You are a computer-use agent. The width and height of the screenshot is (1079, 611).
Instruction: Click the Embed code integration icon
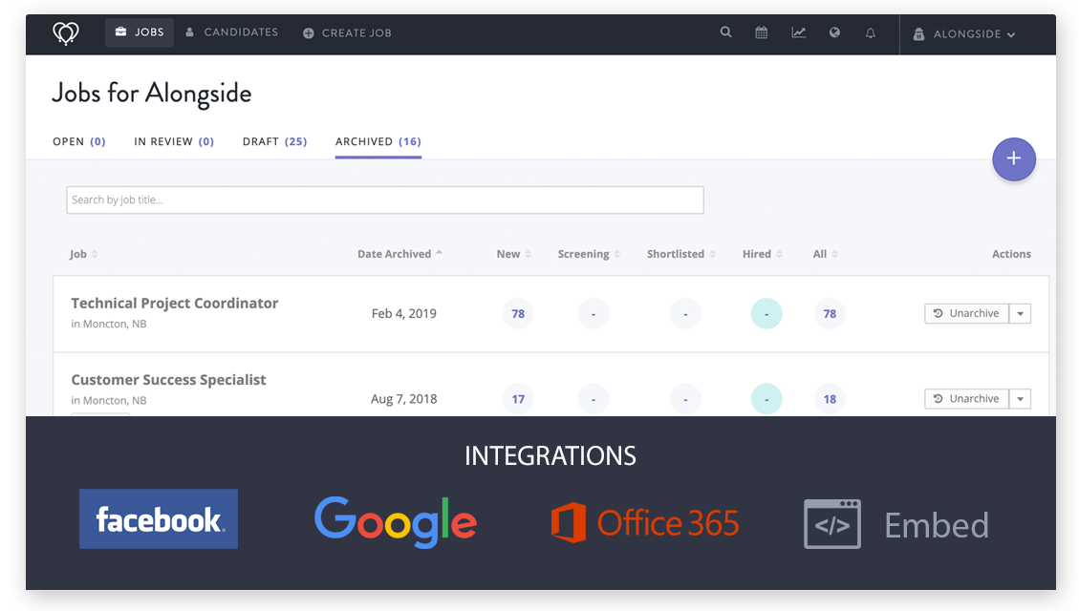pyautogui.click(x=831, y=522)
